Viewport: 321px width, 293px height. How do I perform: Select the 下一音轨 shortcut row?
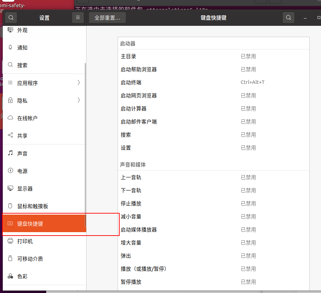(x=213, y=190)
